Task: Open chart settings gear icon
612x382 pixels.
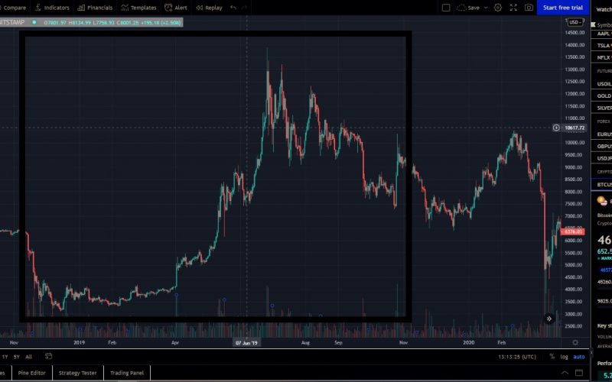Action: pos(497,8)
